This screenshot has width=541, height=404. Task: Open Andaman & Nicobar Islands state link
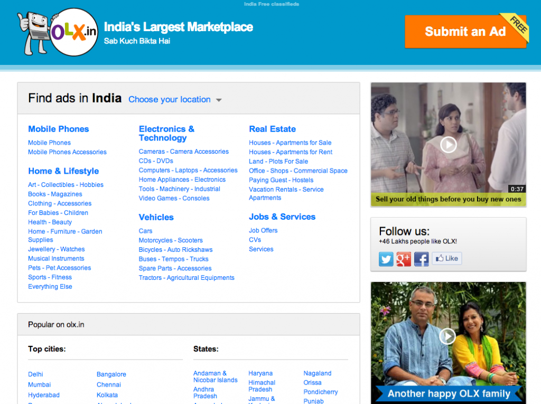216,377
